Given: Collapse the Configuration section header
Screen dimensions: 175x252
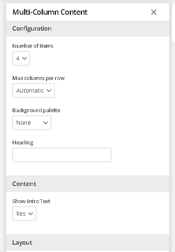Looking at the screenshot, I should (88, 29).
